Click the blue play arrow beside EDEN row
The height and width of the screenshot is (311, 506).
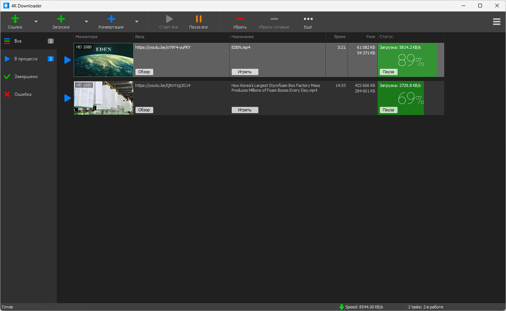67,60
